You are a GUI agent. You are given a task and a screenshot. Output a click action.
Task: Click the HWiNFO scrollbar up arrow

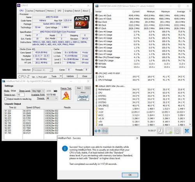pyautogui.click(x=190, y=11)
